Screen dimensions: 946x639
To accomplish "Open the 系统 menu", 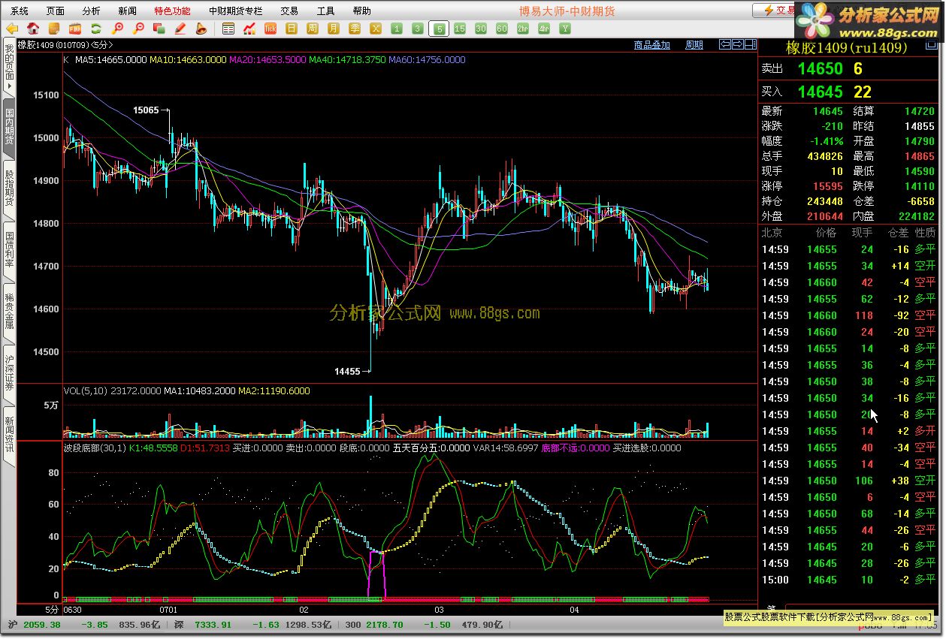I will 20,11.
